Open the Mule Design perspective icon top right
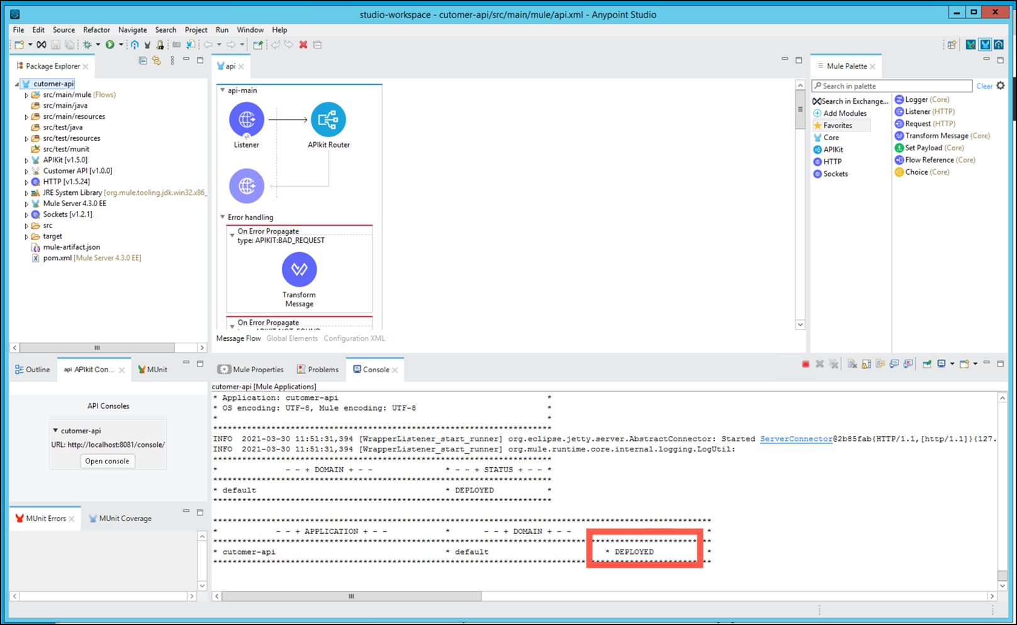Image resolution: width=1017 pixels, height=625 pixels. pyautogui.click(x=985, y=45)
